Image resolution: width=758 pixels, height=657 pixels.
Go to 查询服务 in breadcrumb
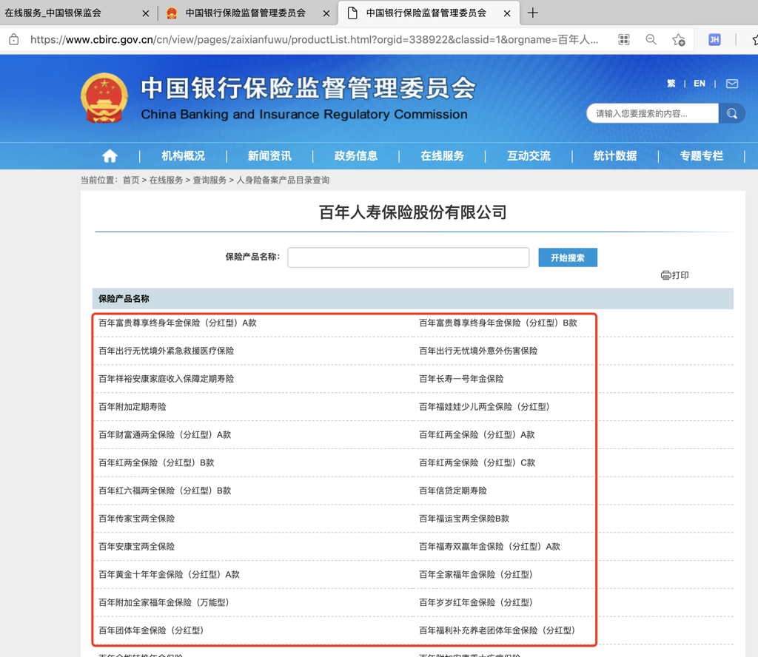click(x=209, y=181)
